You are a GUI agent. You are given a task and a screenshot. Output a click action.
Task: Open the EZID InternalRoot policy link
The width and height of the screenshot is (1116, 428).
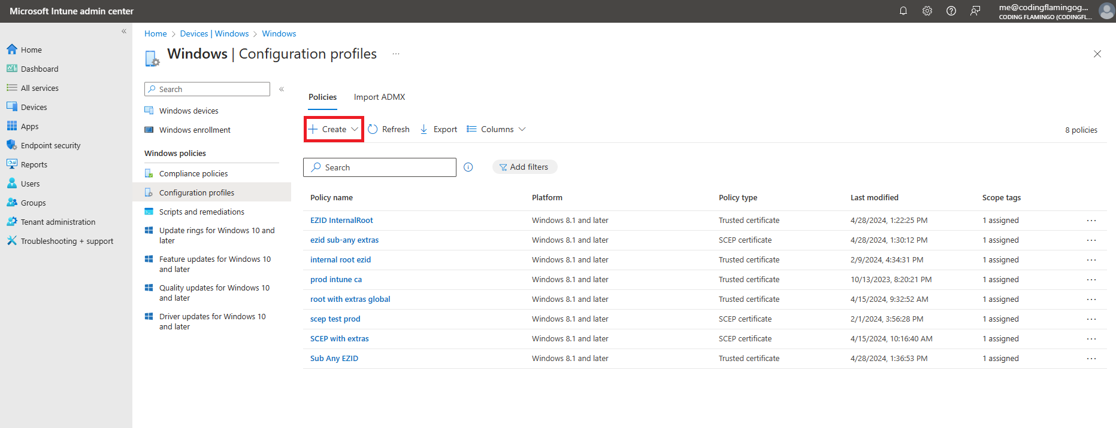341,221
